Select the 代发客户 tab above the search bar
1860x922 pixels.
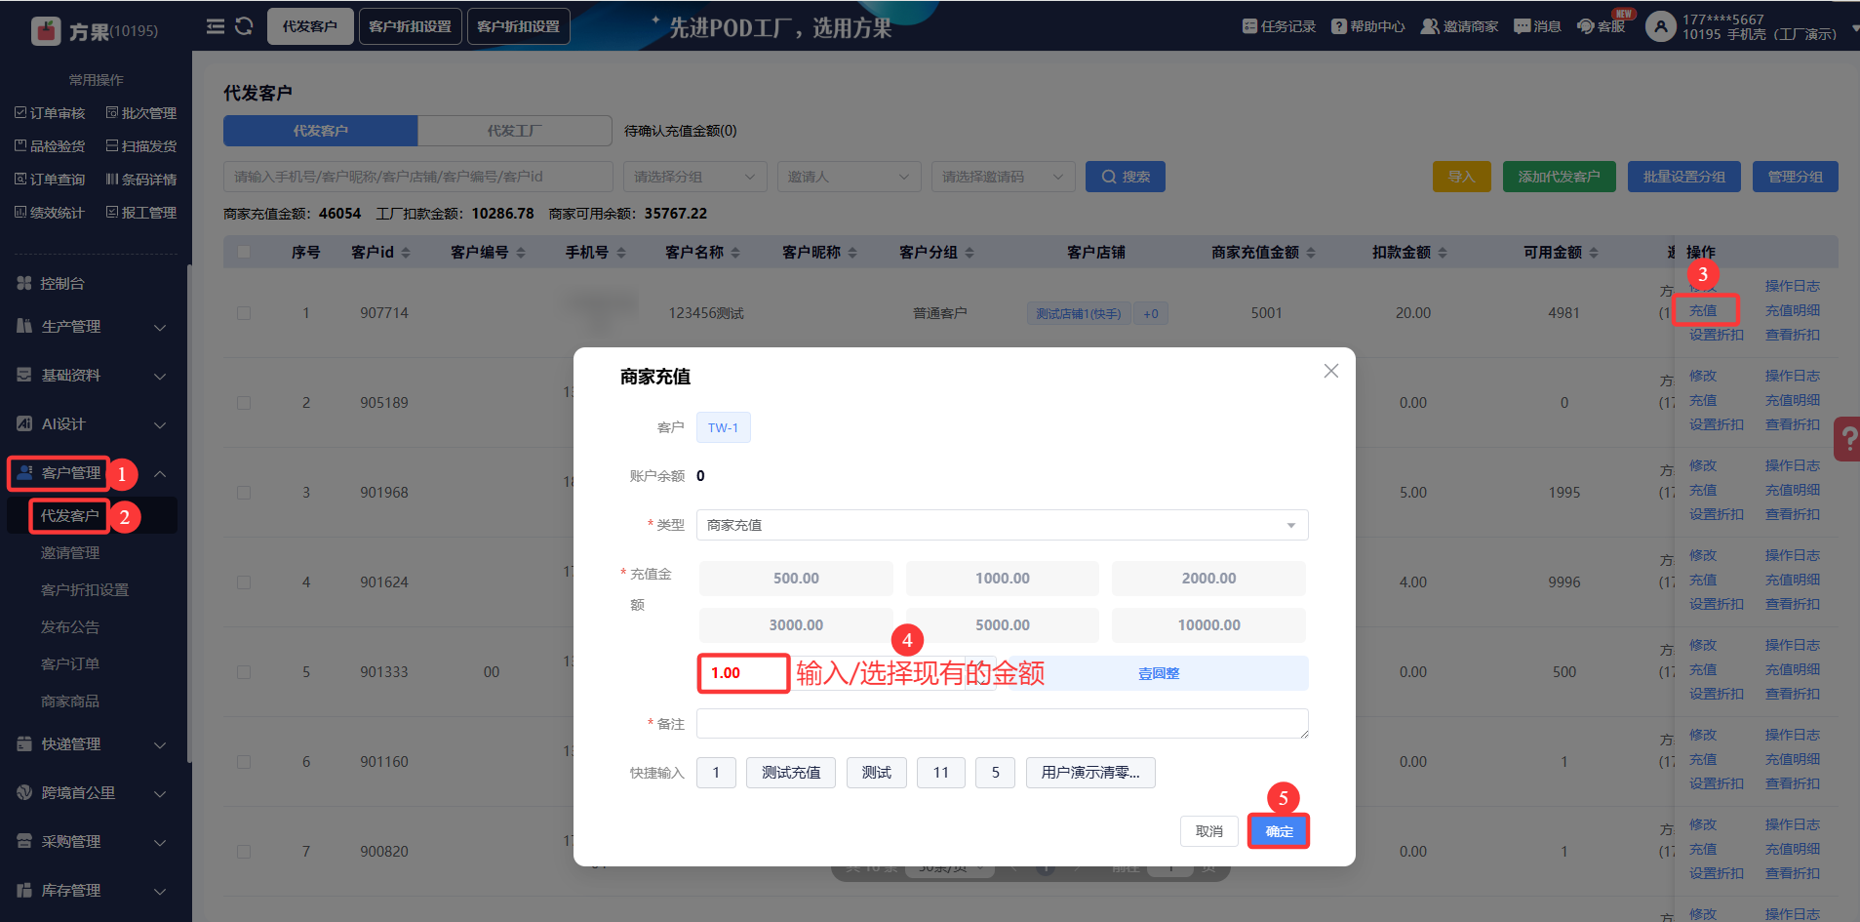pos(321,131)
